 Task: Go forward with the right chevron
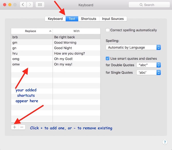30,5
